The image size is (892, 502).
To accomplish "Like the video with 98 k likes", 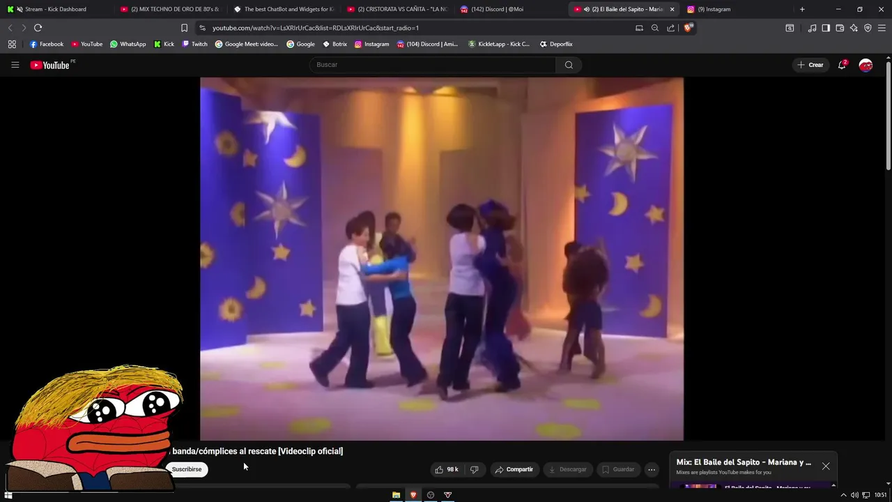I will pyautogui.click(x=446, y=469).
